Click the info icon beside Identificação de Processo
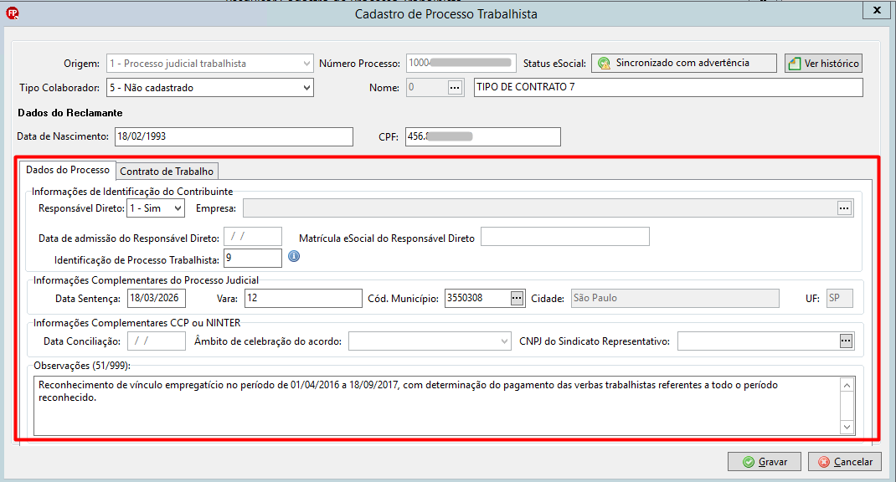Image resolution: width=896 pixels, height=482 pixels. click(x=294, y=256)
